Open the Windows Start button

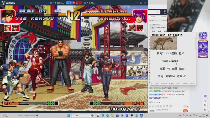[69, 115]
